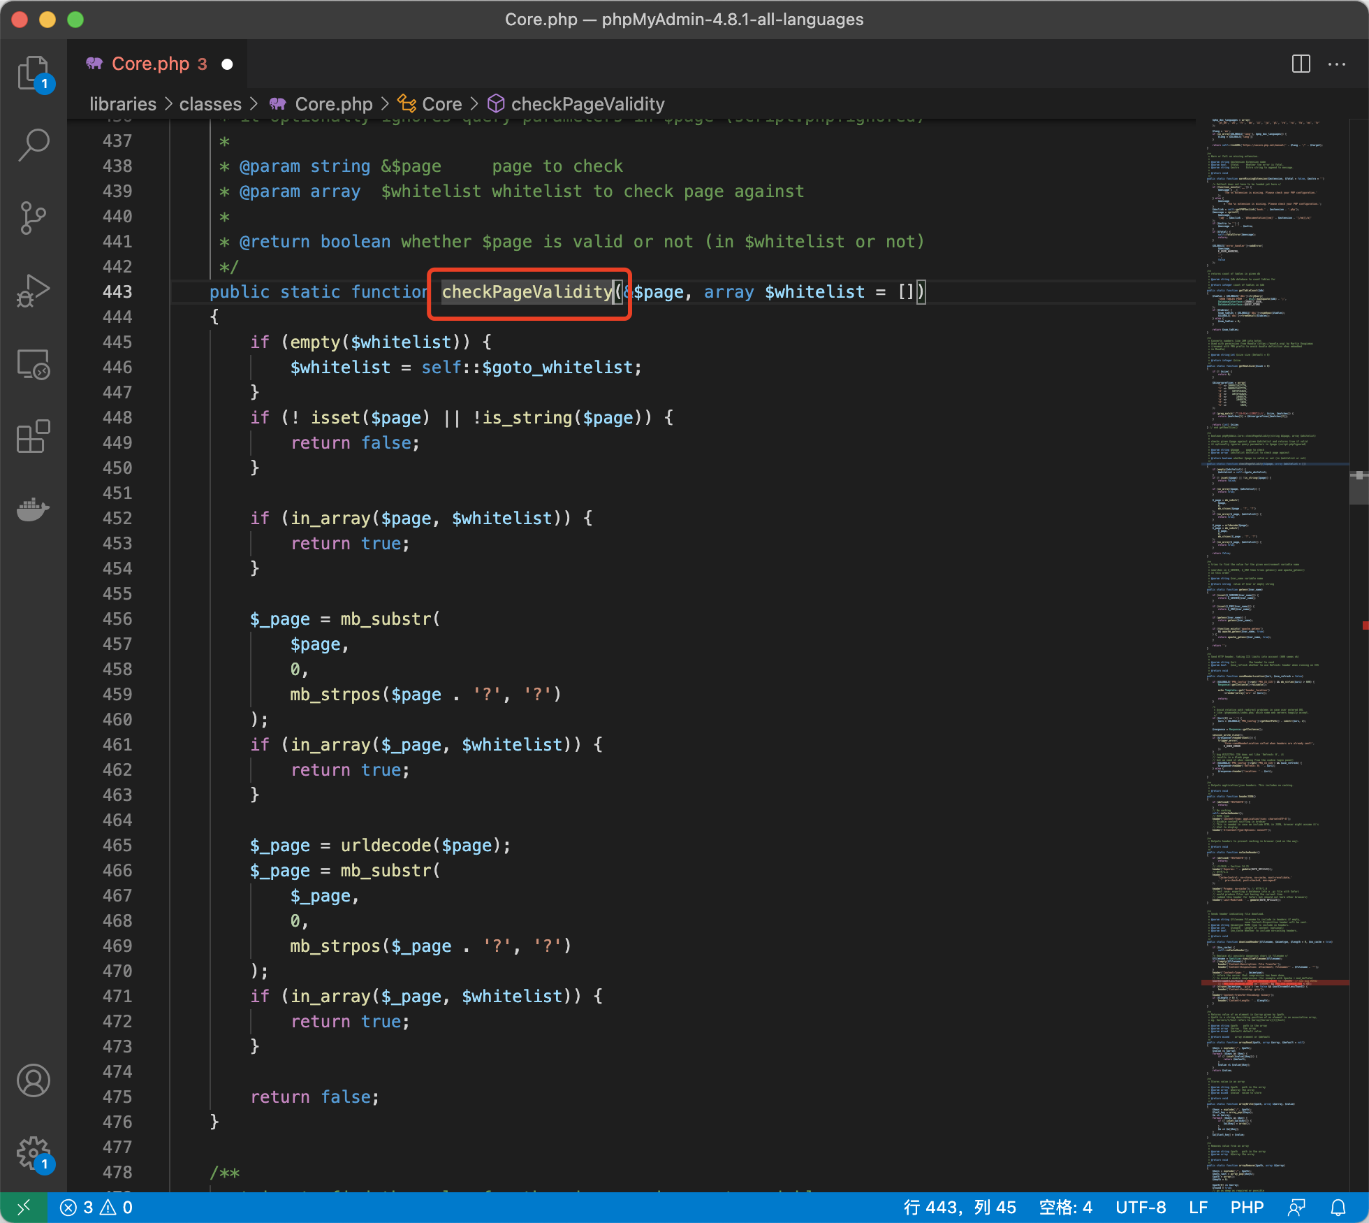This screenshot has width=1369, height=1223.
Task: Open the Extensions view
Action: point(33,437)
